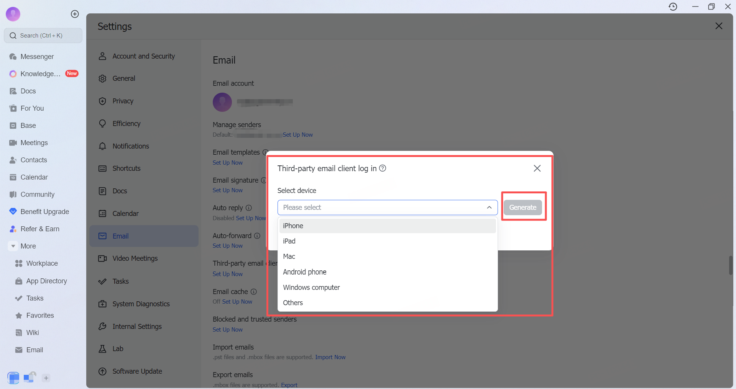This screenshot has width=736, height=389.
Task: Open Messenger from the left sidebar
Action: tap(37, 57)
